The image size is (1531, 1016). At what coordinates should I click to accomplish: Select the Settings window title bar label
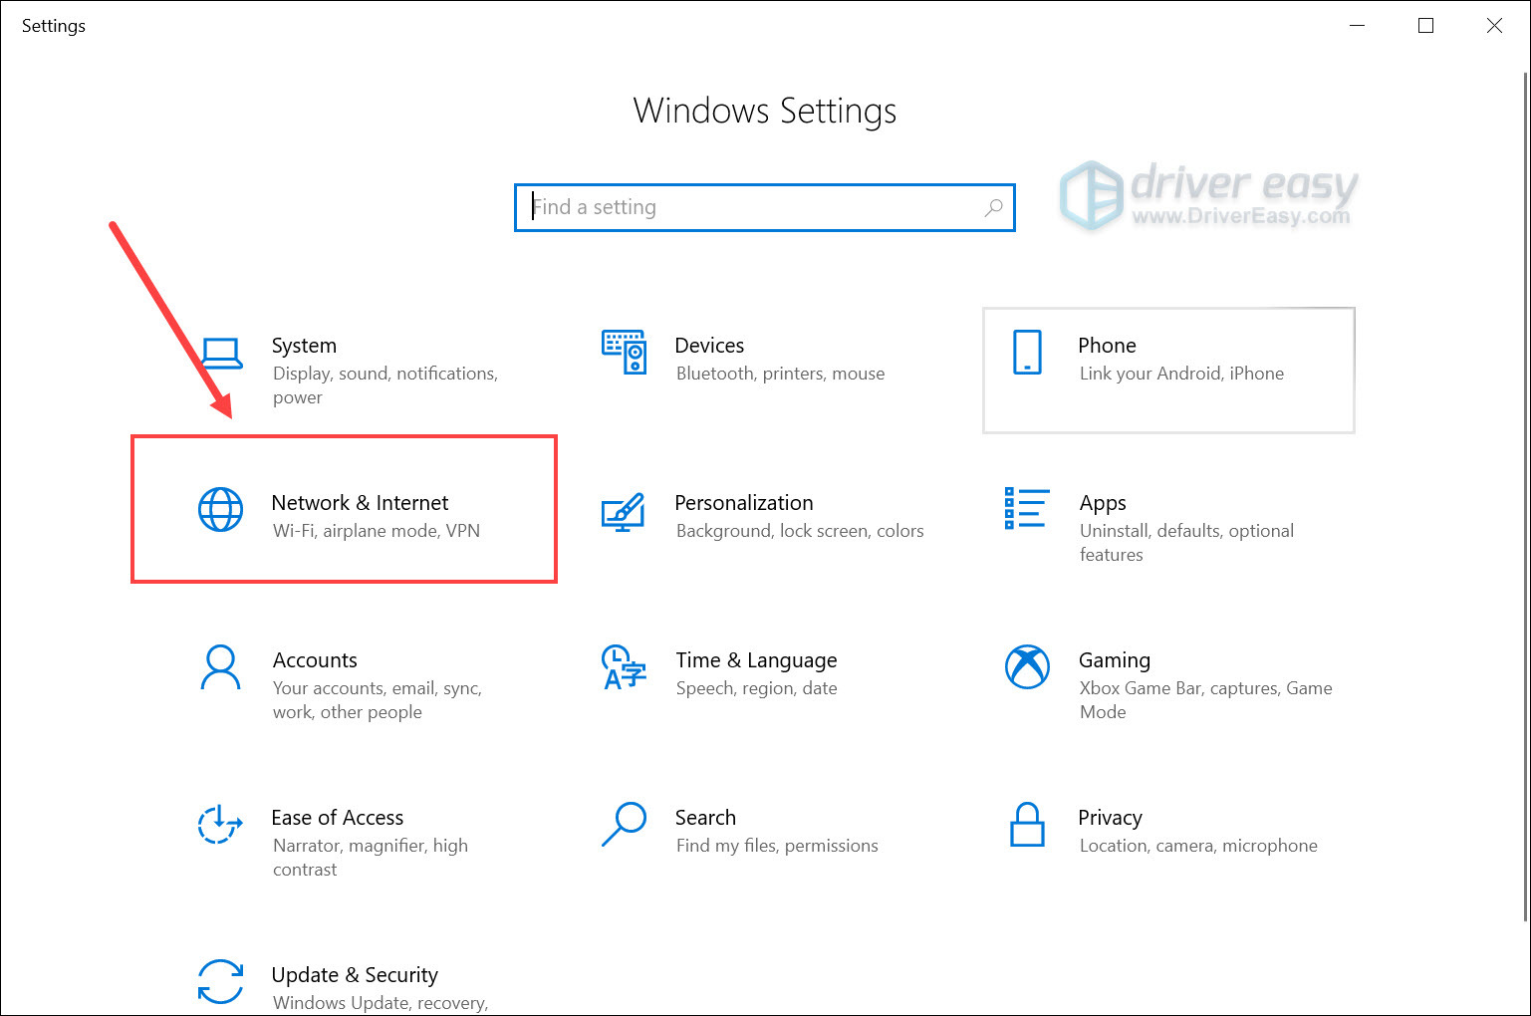click(x=53, y=25)
